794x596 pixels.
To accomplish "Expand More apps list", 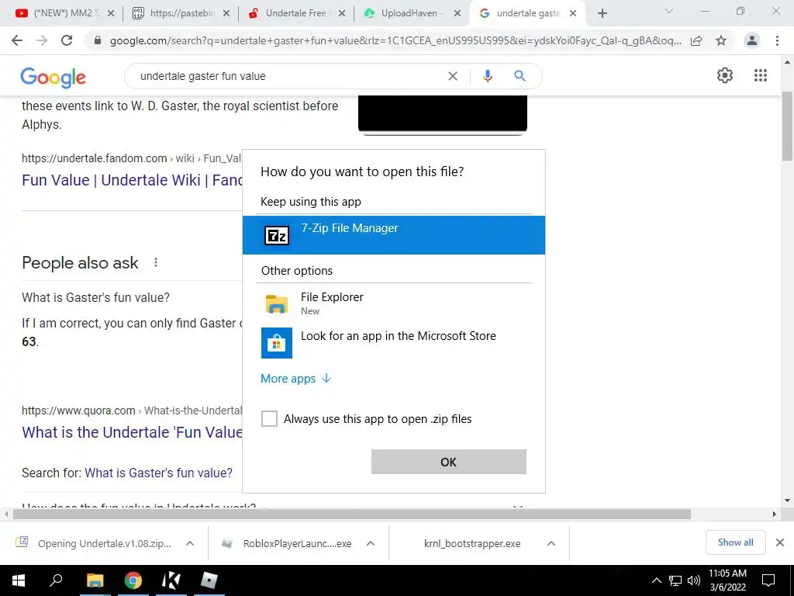I will point(295,379).
